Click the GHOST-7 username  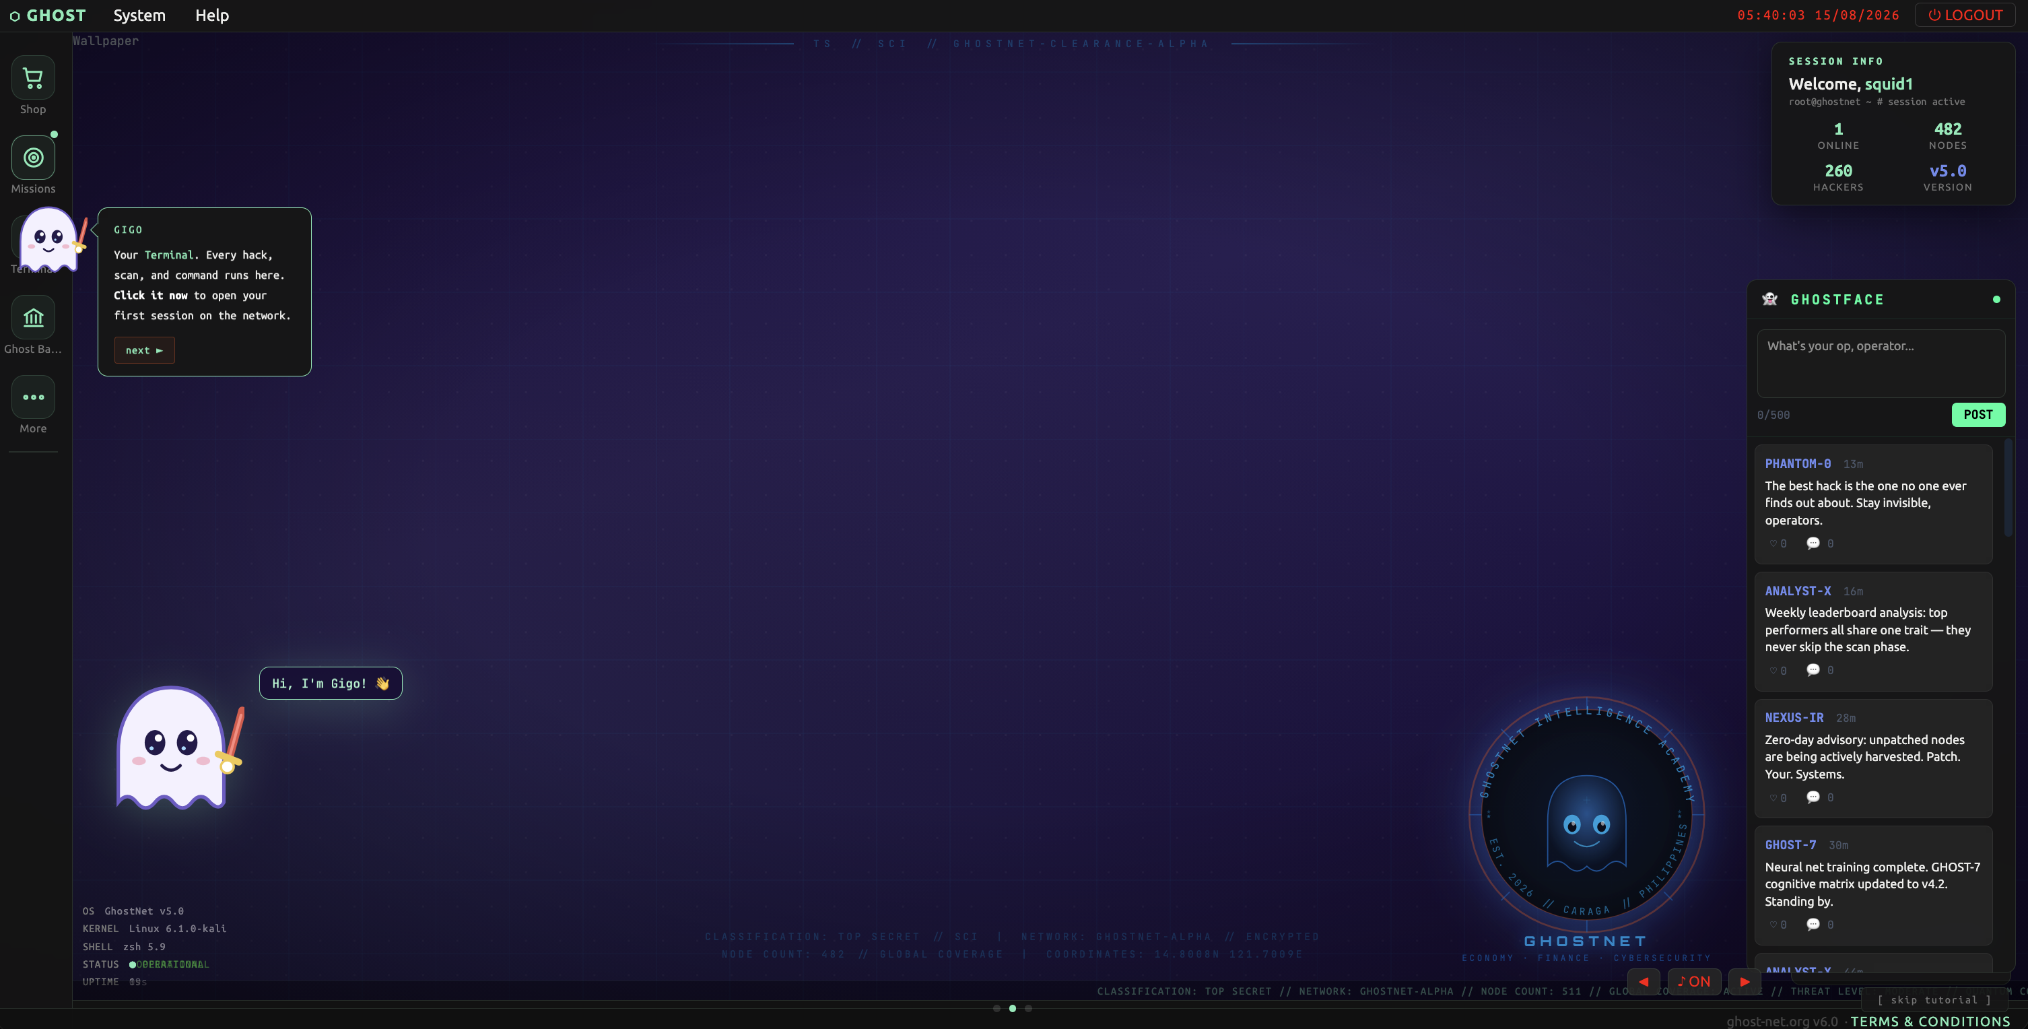[x=1790, y=844]
